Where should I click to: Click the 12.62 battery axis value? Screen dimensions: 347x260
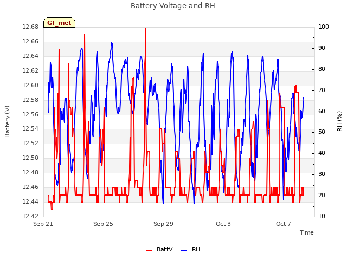tap(30, 70)
